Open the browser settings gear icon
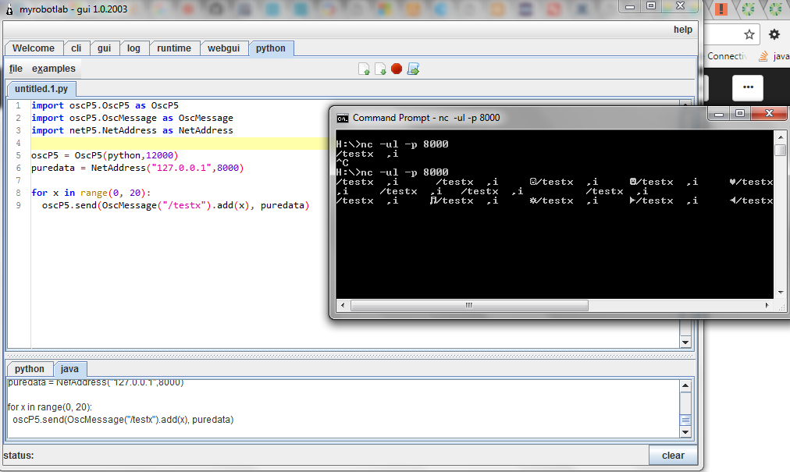This screenshot has height=472, width=790. pos(774,34)
